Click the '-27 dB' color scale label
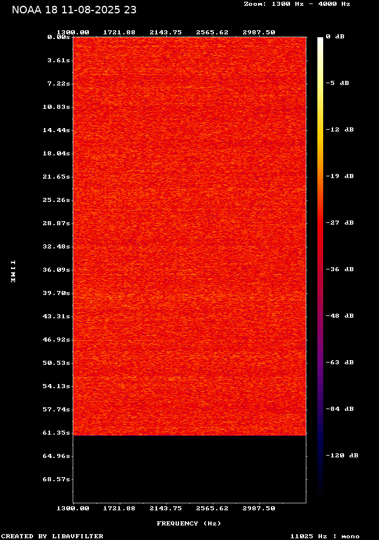The width and height of the screenshot is (379, 540). (340, 222)
